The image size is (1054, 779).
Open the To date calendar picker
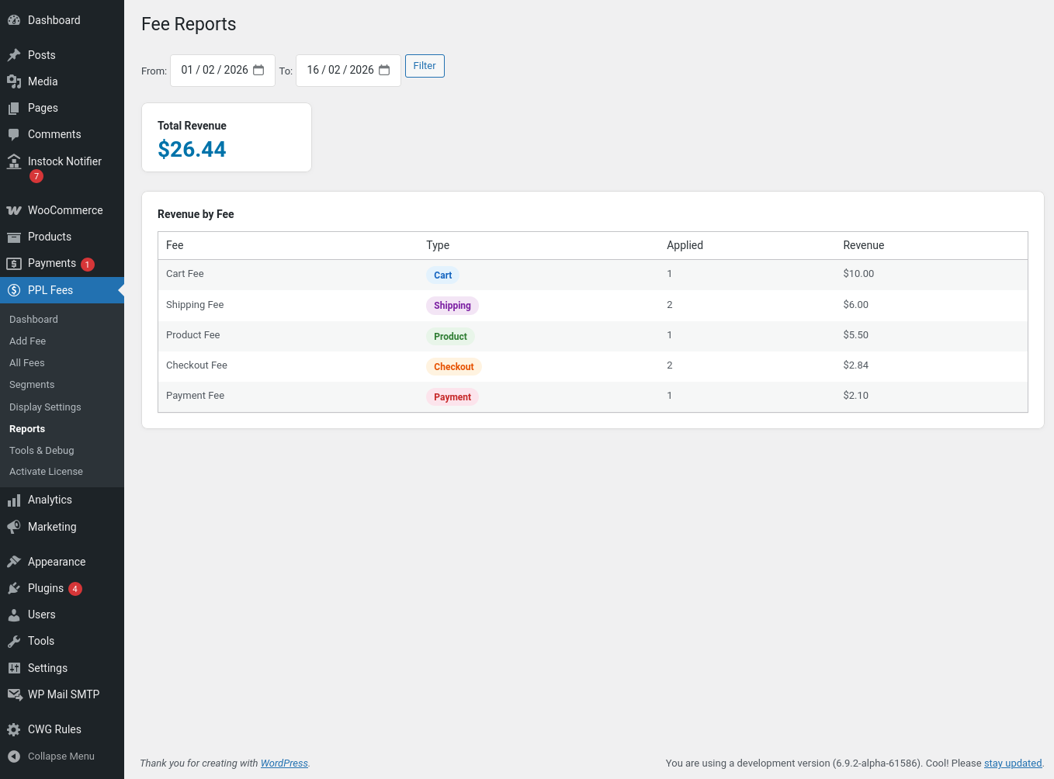(384, 70)
